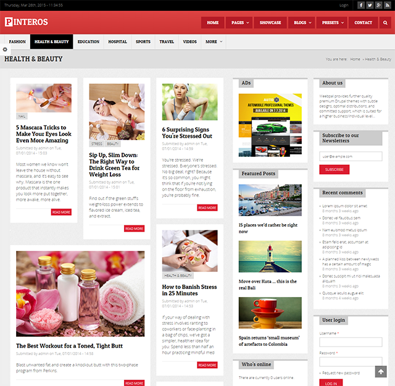Click the newsletter email input field

tap(351, 156)
